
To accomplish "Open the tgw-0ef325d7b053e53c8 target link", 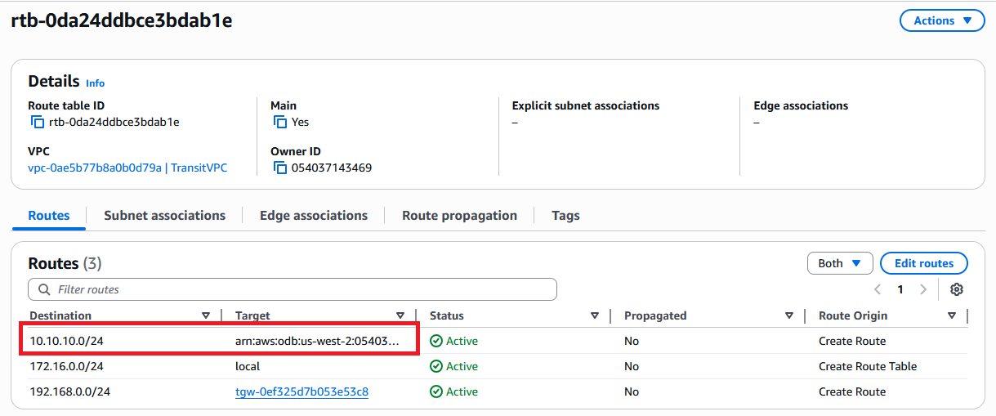I will [301, 392].
